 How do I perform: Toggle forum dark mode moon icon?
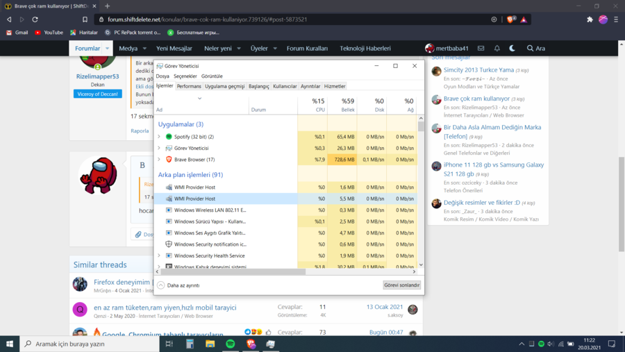[x=512, y=48]
